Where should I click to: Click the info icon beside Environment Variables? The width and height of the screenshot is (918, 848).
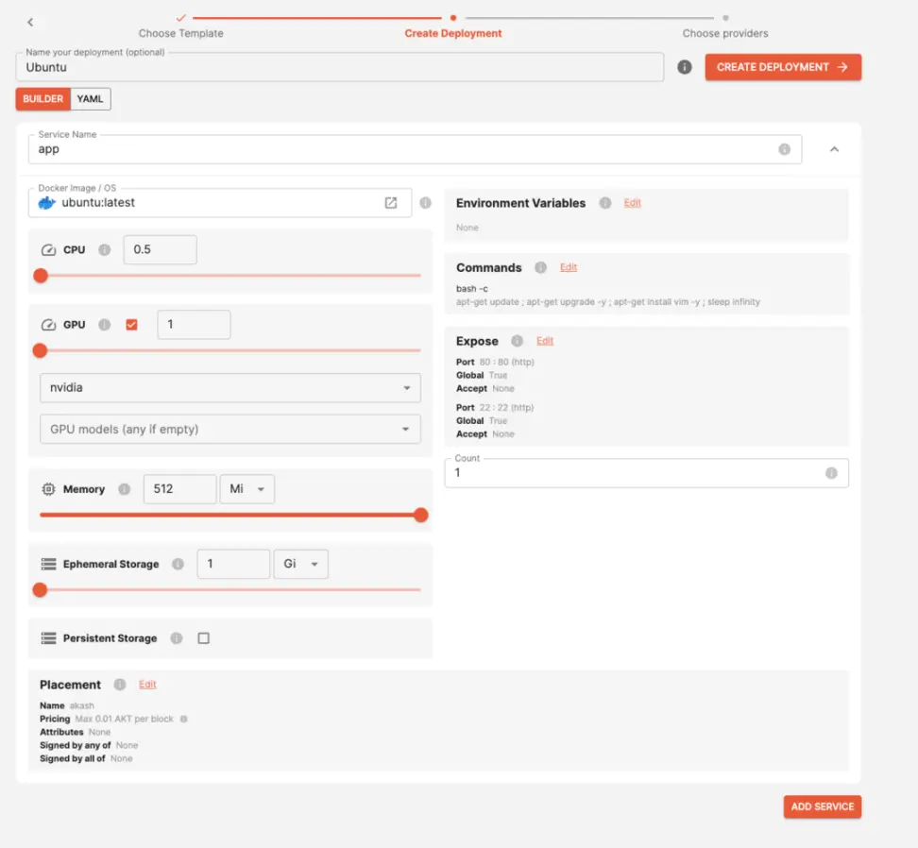[x=604, y=202]
